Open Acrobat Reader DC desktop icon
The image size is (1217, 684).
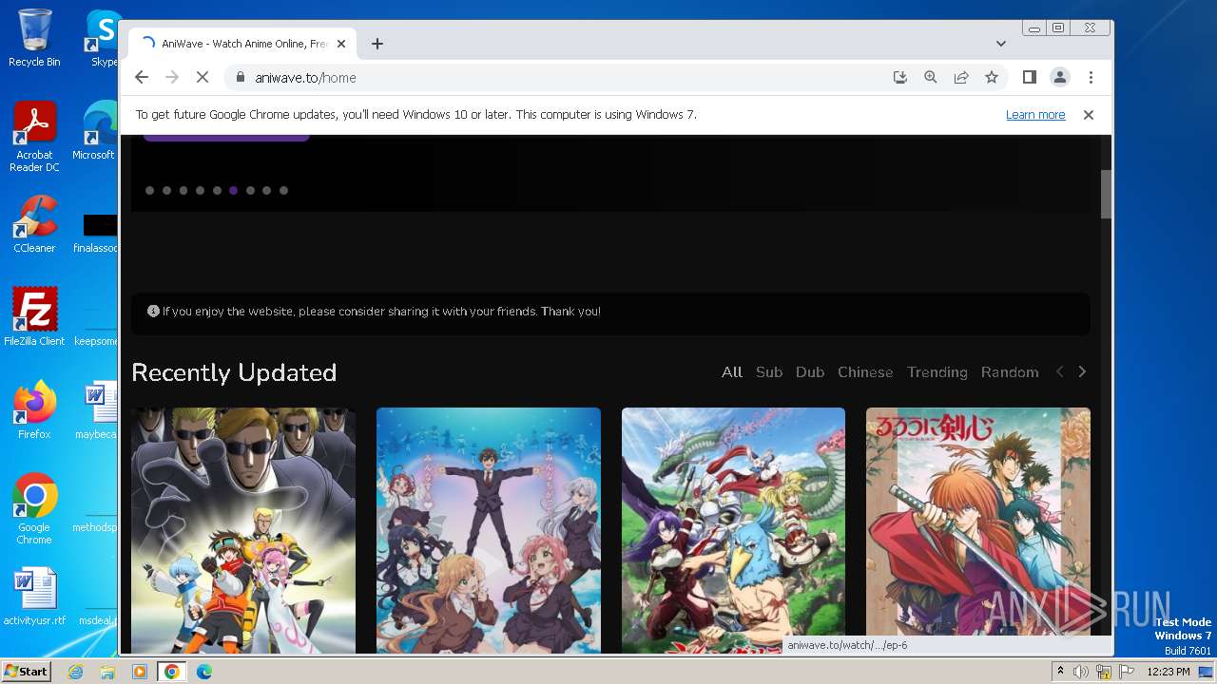pos(34,138)
